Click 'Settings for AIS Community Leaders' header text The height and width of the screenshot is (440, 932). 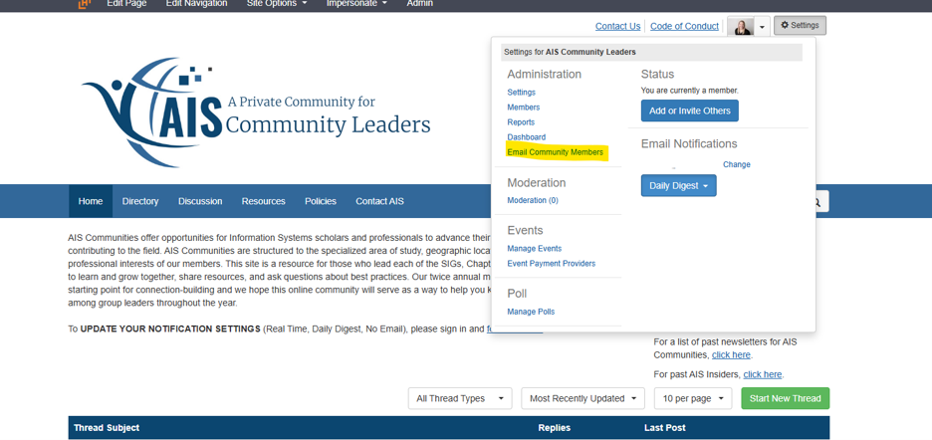coord(570,53)
